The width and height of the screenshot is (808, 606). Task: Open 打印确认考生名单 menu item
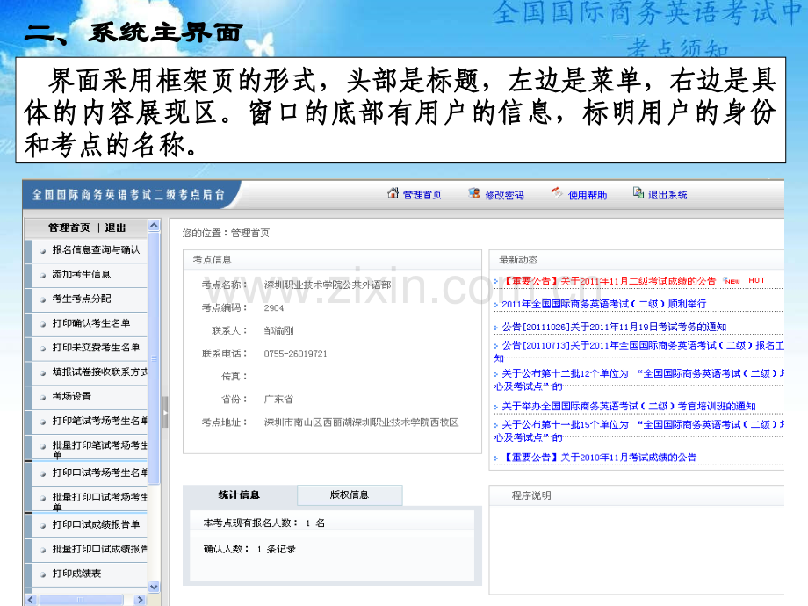click(x=91, y=323)
